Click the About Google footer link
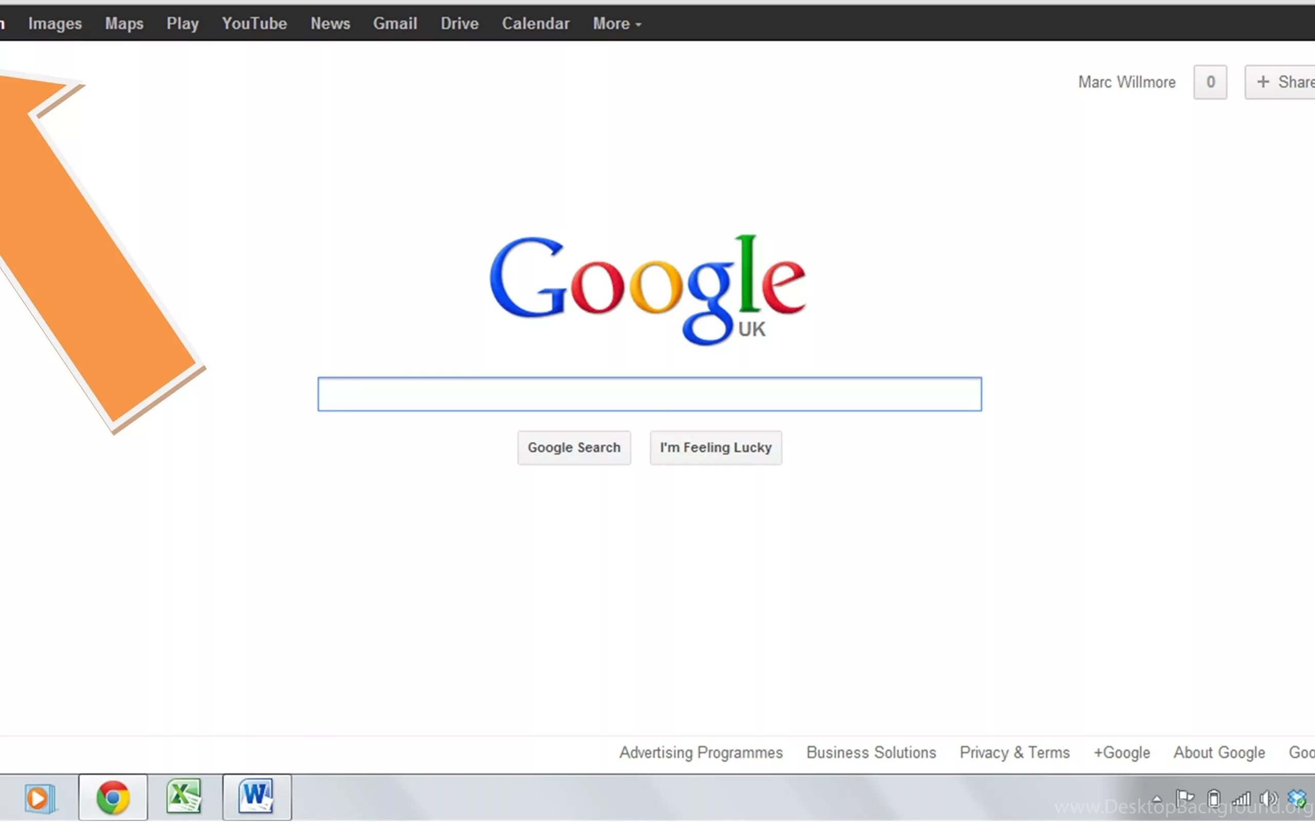 coord(1219,753)
